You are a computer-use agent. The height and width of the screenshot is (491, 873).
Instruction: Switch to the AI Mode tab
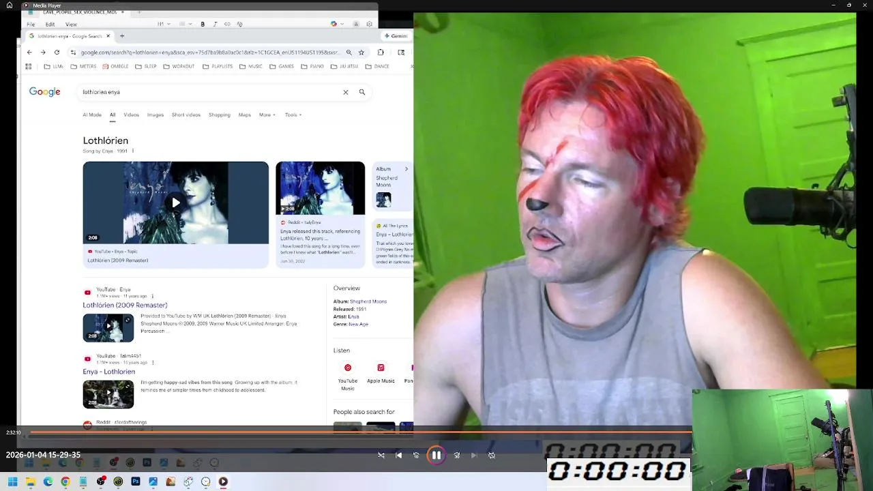[92, 115]
